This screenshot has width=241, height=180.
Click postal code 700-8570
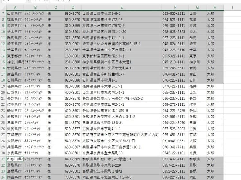click(x=73, y=177)
